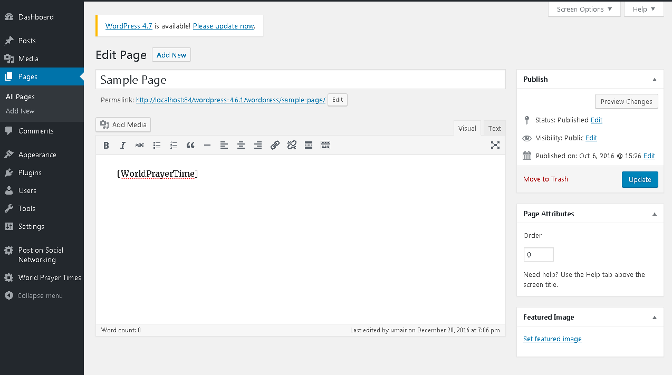Click the [WorldPrayerTime] shortcode text

point(157,174)
